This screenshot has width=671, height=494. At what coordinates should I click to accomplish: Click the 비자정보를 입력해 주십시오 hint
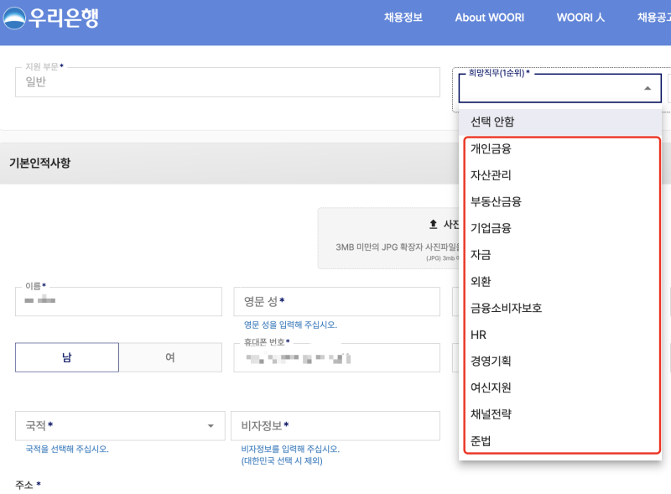pos(290,449)
